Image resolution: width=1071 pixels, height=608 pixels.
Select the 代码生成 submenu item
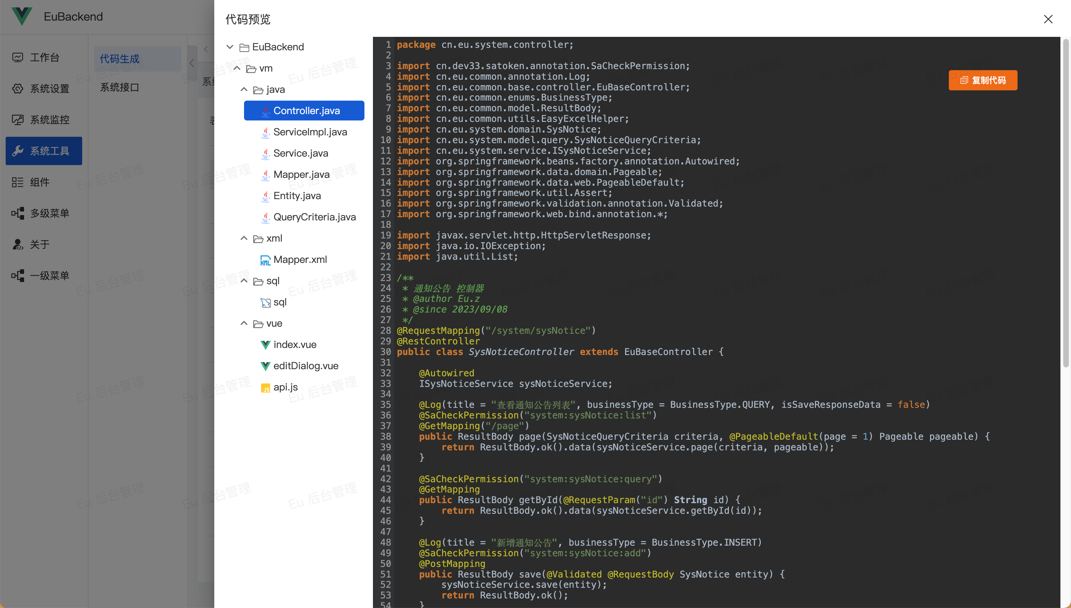coord(137,58)
